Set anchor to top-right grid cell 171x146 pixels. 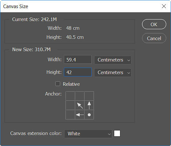89,96
